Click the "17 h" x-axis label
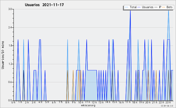Screen dimensions: 176x108 [128, 102]
